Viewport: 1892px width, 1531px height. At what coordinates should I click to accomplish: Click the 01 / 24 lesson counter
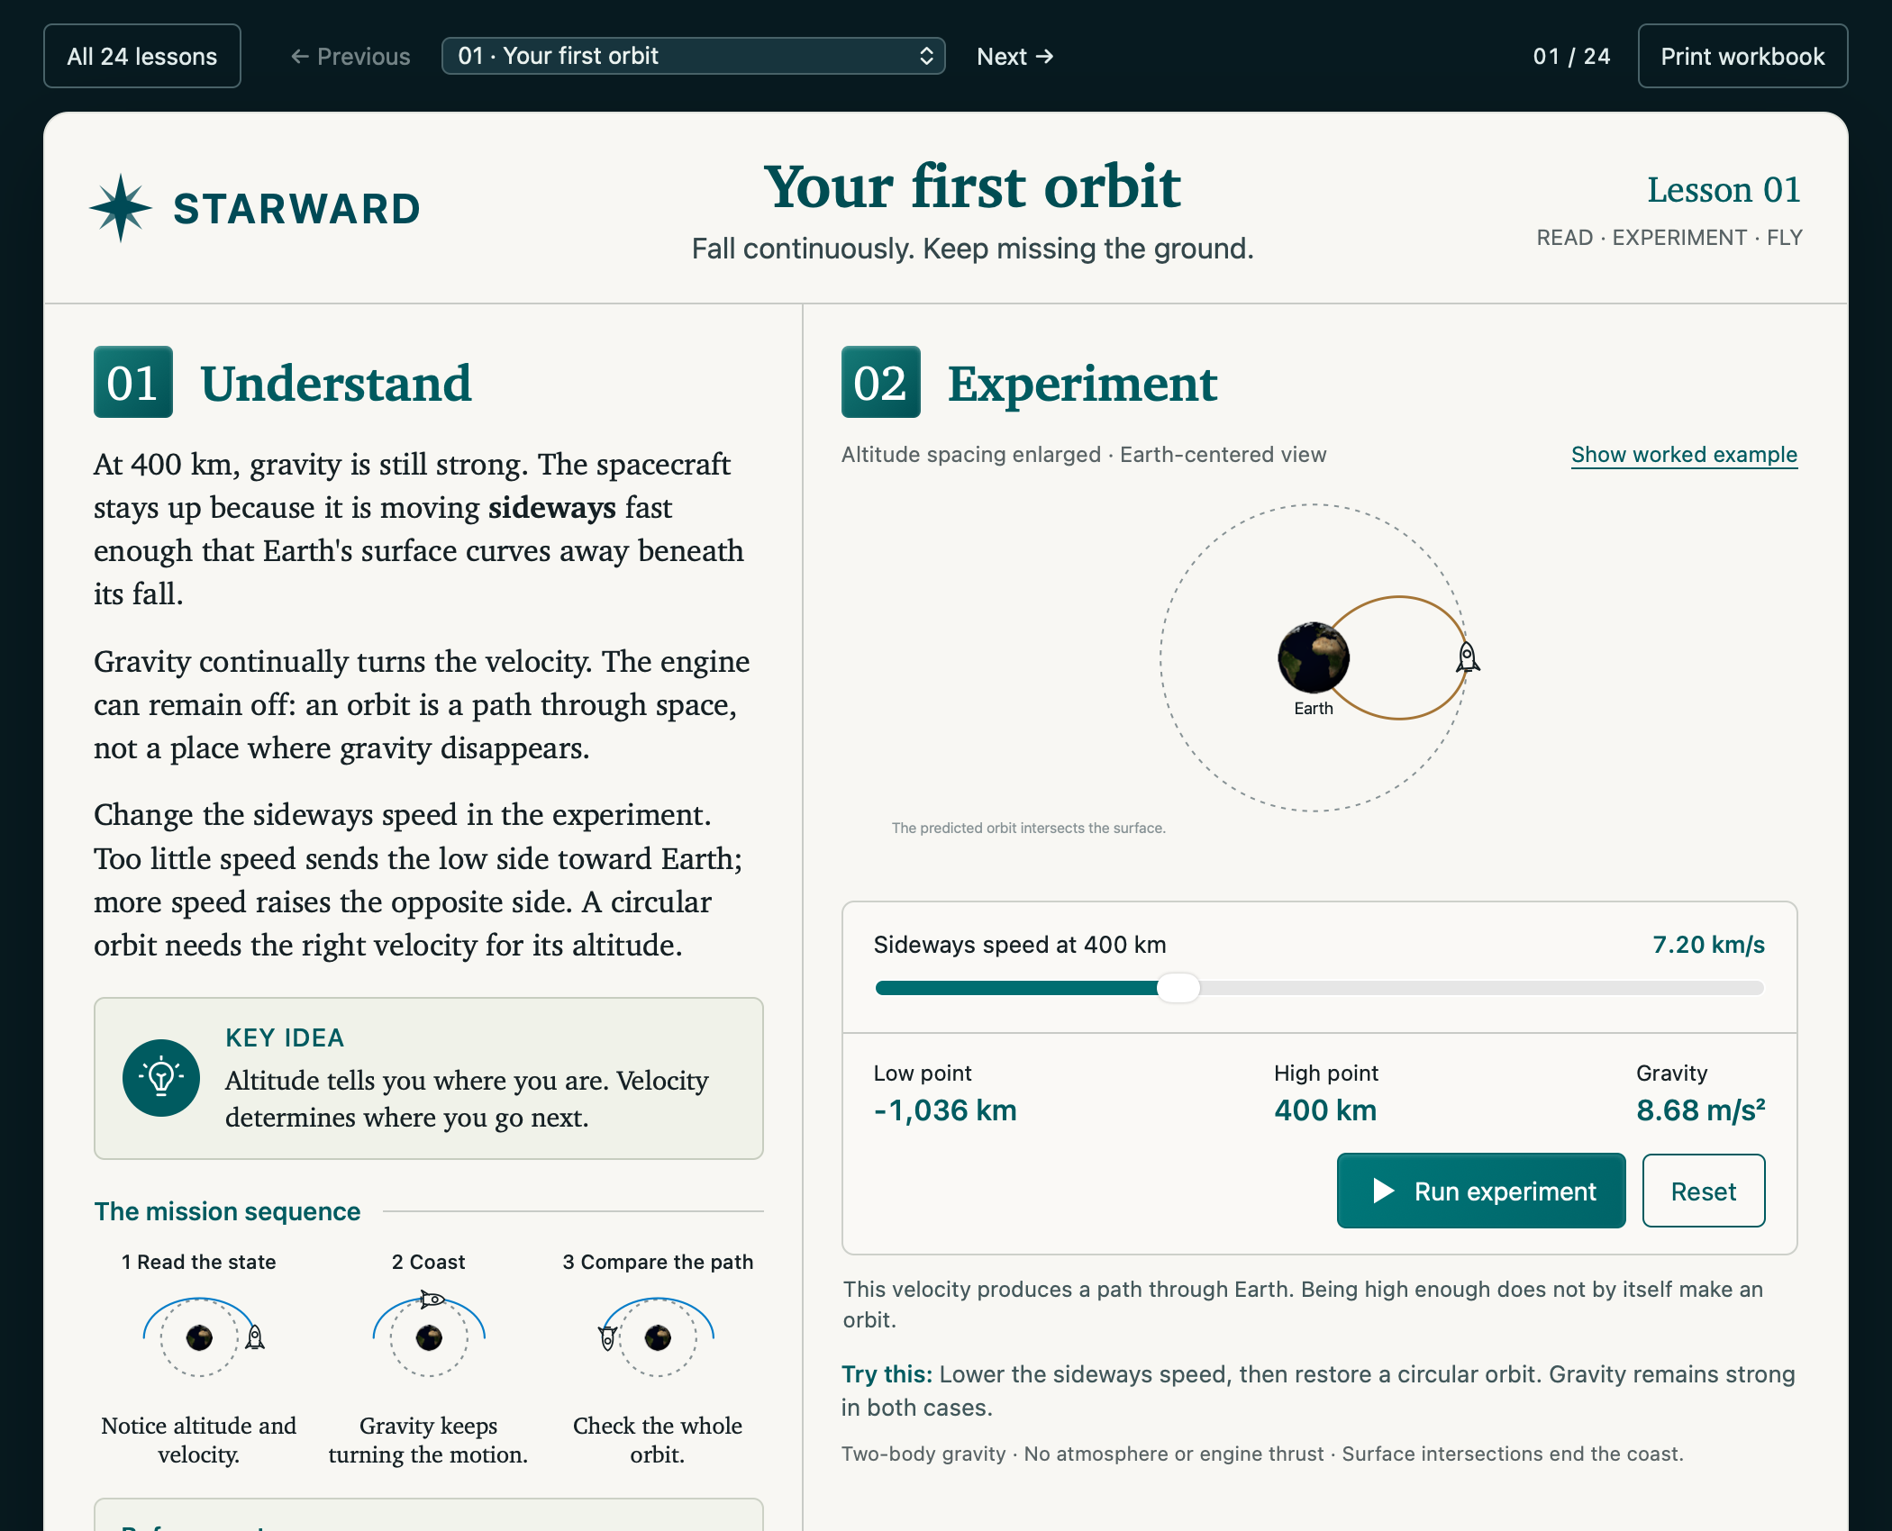(1571, 56)
